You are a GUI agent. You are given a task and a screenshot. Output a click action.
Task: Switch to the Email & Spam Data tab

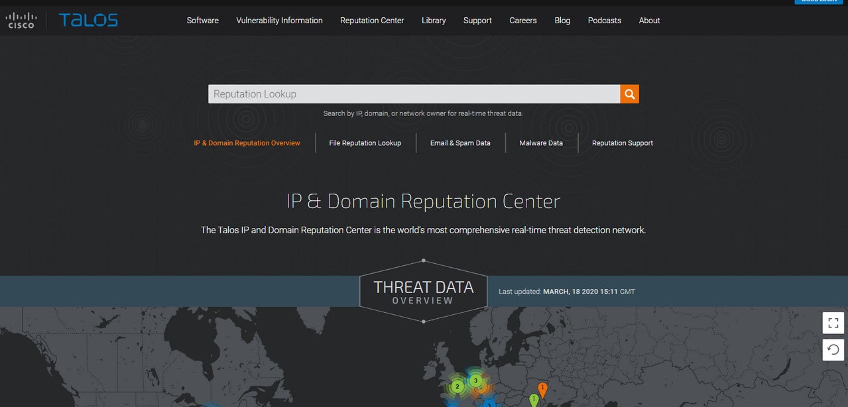point(460,143)
